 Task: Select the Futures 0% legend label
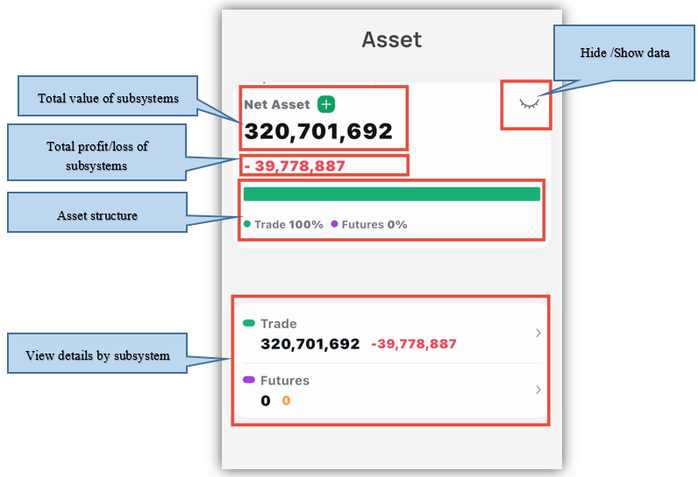point(374,225)
